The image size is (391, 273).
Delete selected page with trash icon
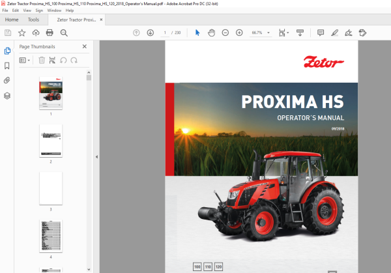tap(42, 60)
